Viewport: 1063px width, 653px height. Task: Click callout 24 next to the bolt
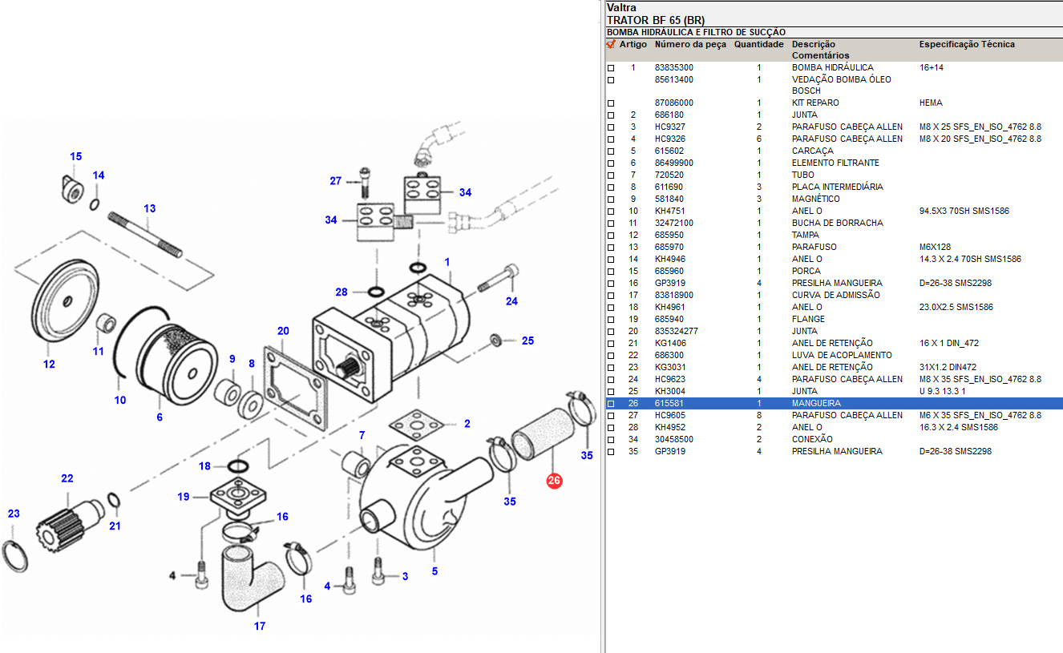(x=511, y=301)
